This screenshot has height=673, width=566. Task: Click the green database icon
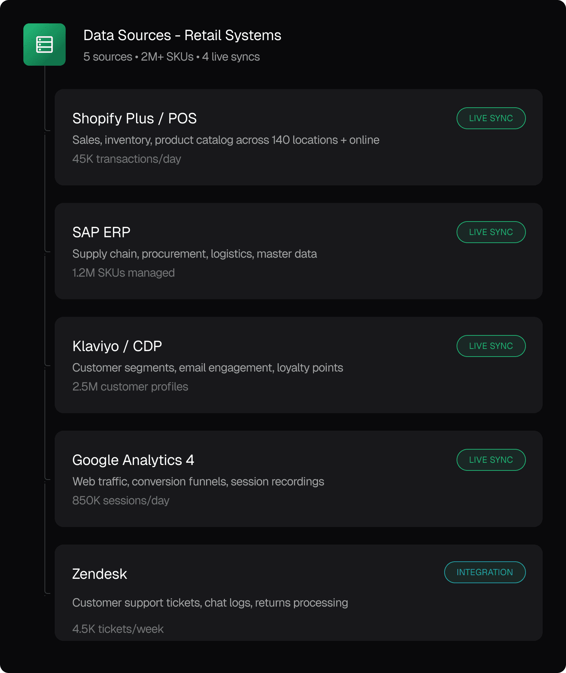[44, 45]
